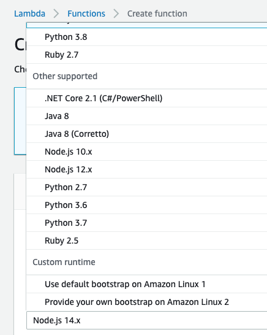267x335 pixels.
Task: Click the Custom runtime group header
Action: pos(64,262)
